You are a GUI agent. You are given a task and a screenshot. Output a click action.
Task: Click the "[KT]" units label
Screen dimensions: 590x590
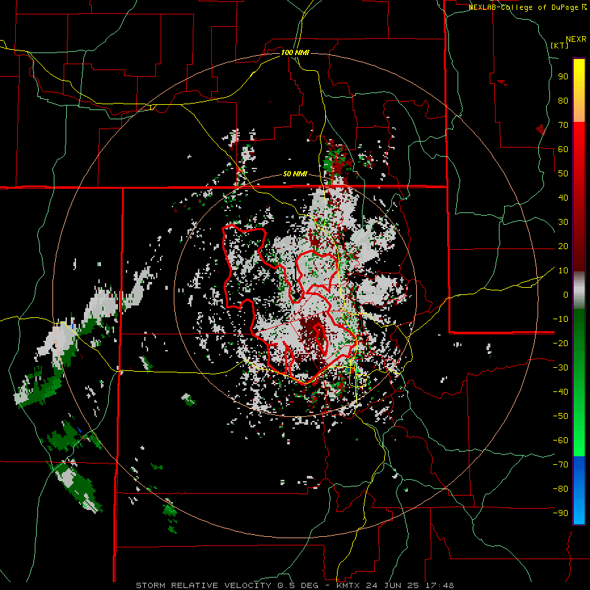tap(560, 45)
